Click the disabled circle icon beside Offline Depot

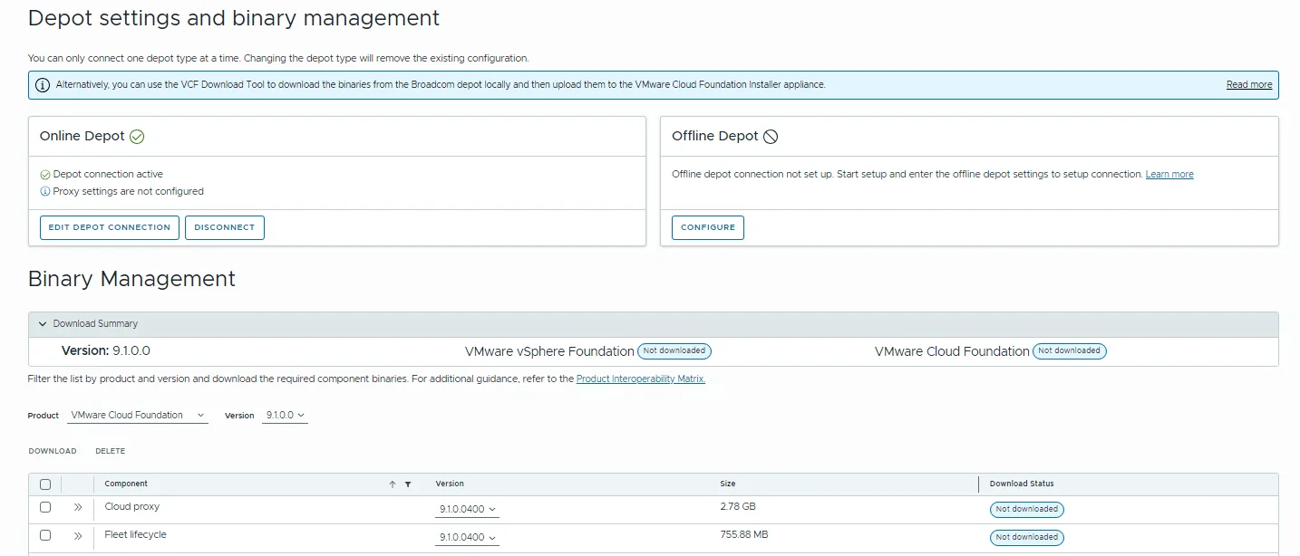click(771, 137)
